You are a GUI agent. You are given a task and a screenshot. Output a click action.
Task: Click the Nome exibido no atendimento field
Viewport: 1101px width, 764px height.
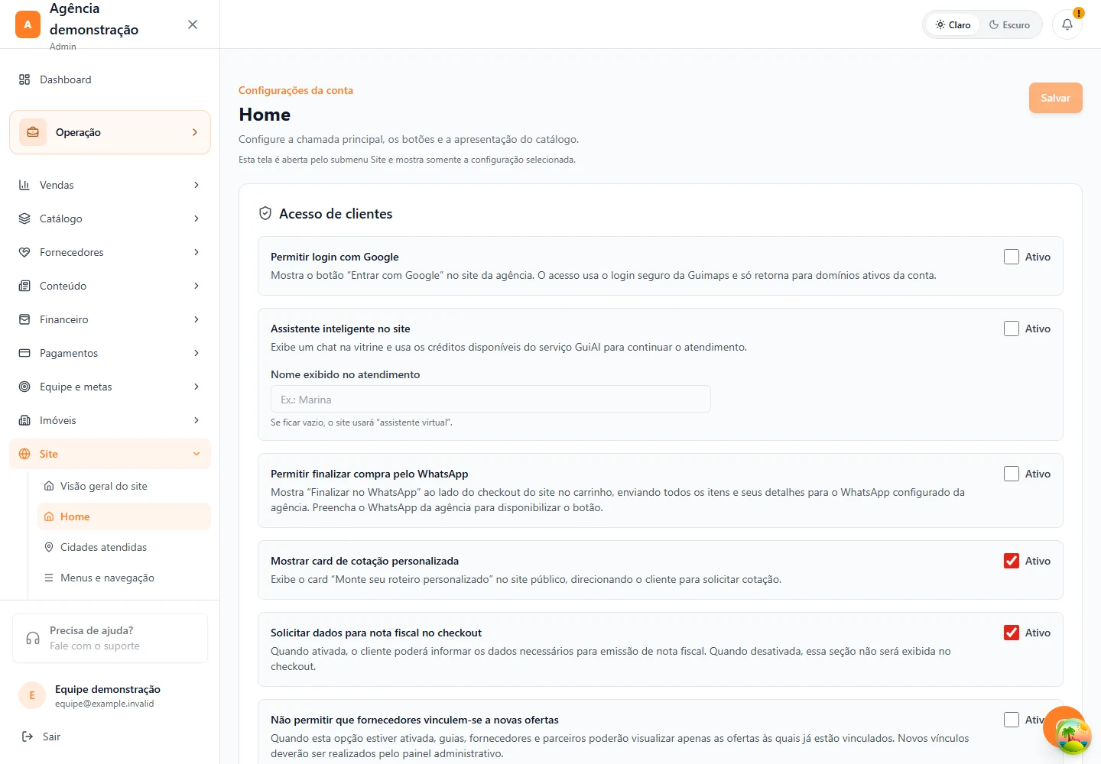tap(491, 399)
